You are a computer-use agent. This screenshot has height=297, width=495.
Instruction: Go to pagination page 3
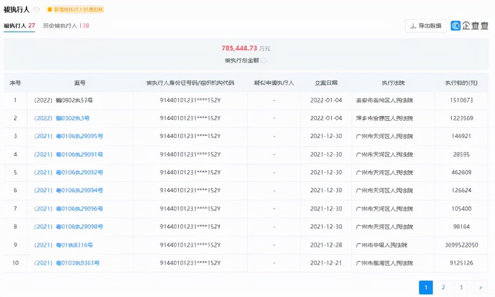click(x=461, y=287)
